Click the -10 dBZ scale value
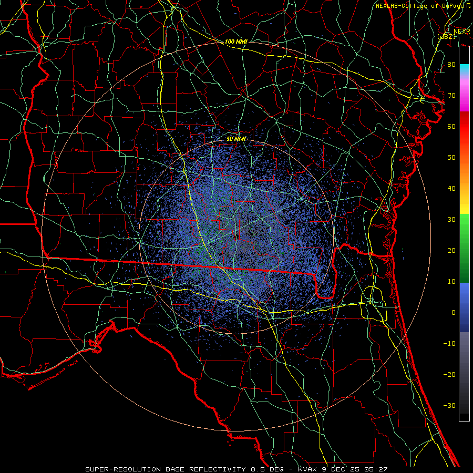 tap(449, 344)
